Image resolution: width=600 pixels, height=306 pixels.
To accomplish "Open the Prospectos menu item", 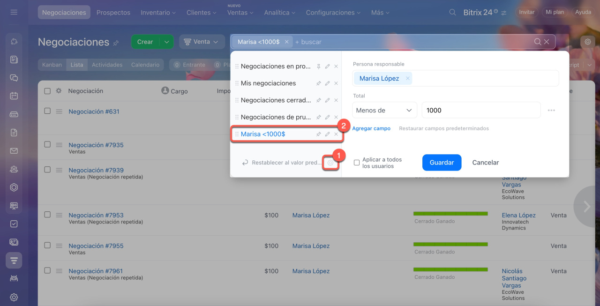I will [113, 13].
